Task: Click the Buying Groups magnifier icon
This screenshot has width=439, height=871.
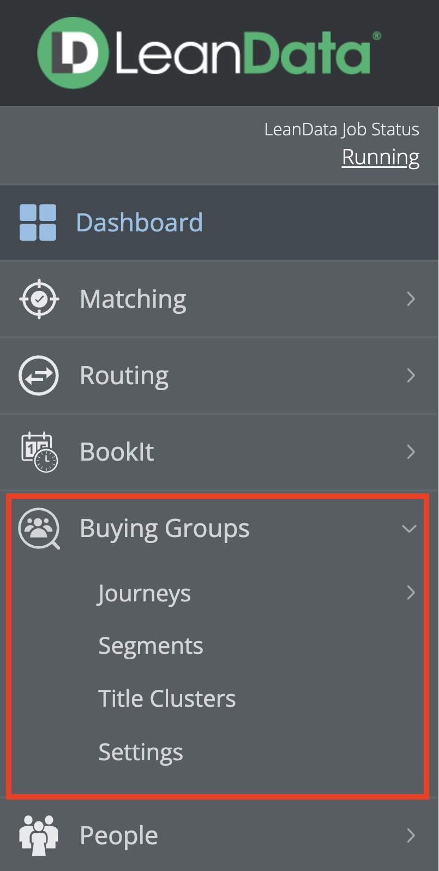Action: (39, 528)
